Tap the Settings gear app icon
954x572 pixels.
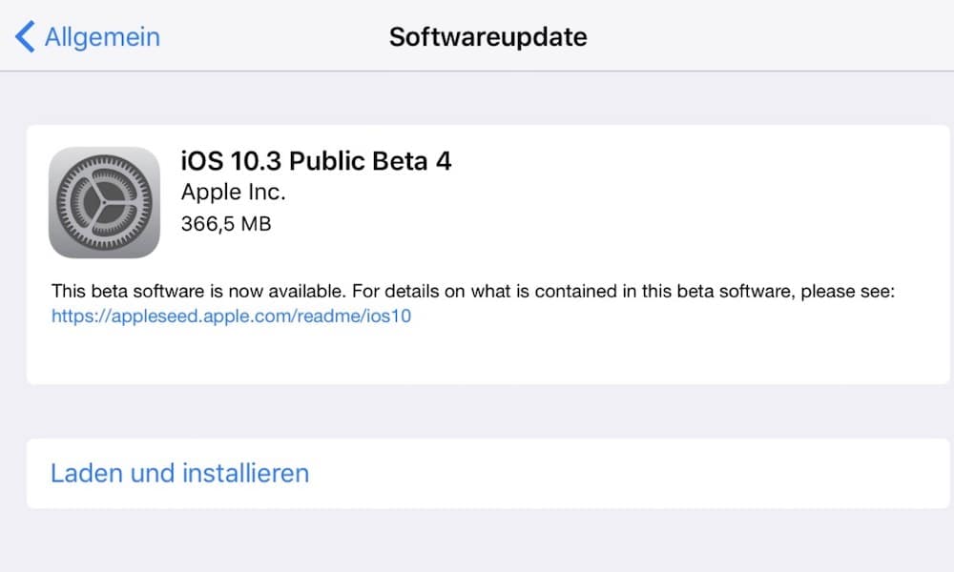[x=104, y=202]
